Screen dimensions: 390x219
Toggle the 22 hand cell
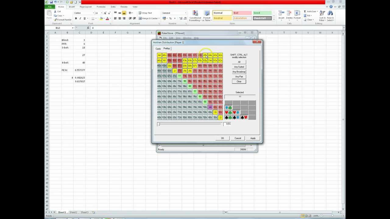click(220, 117)
